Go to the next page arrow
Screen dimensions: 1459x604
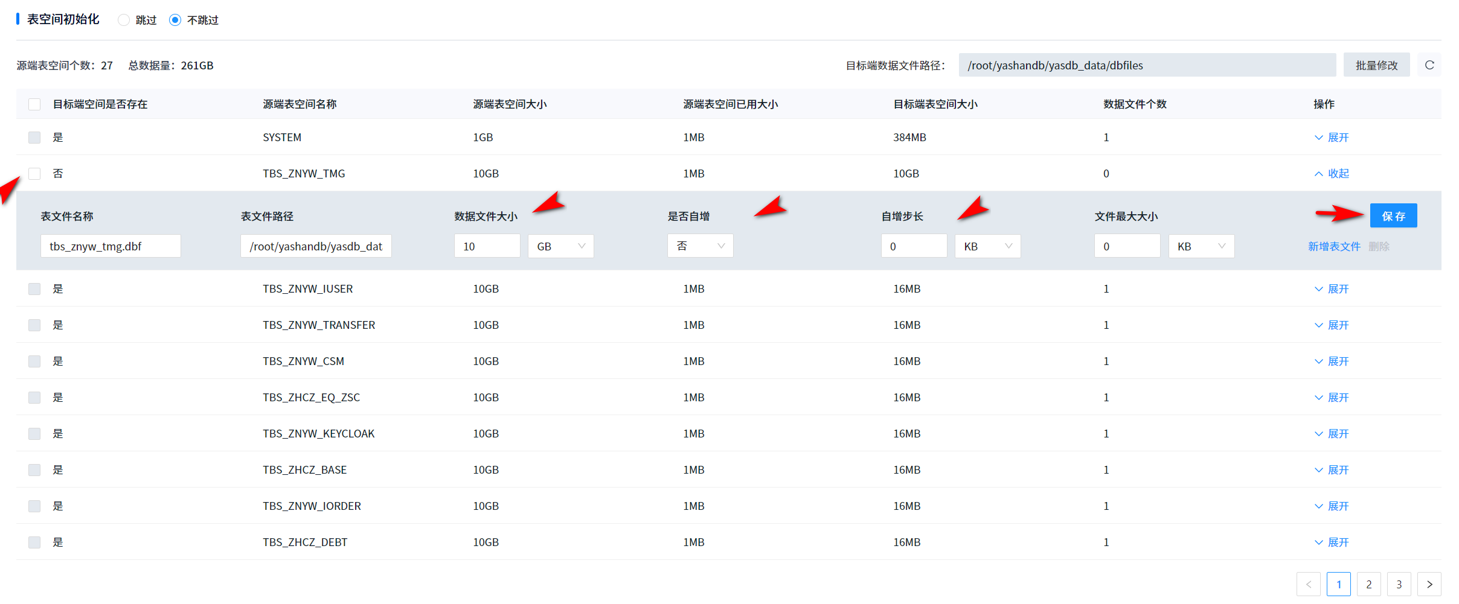(x=1429, y=584)
